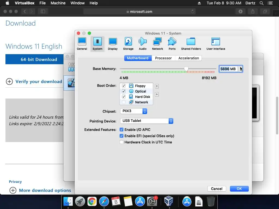This screenshot has height=209, width=279.
Task: Open the VirtualBox application menu
Action: coord(25,3)
